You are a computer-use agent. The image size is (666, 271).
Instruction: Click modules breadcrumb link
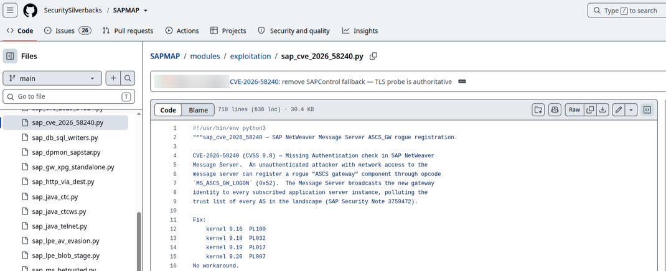[x=205, y=56]
